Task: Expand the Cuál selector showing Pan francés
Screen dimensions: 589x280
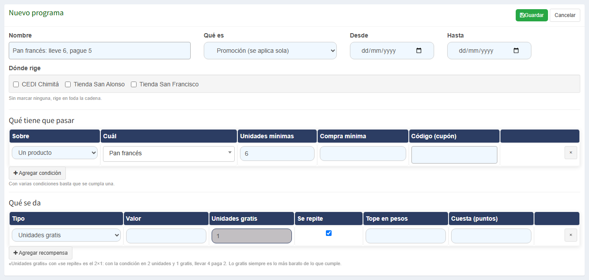Action: (169, 153)
